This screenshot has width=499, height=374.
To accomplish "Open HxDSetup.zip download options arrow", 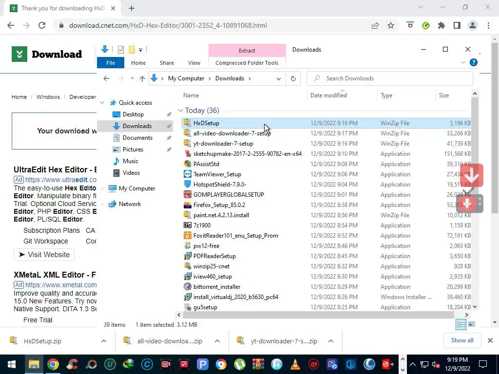I will pyautogui.click(x=104, y=341).
